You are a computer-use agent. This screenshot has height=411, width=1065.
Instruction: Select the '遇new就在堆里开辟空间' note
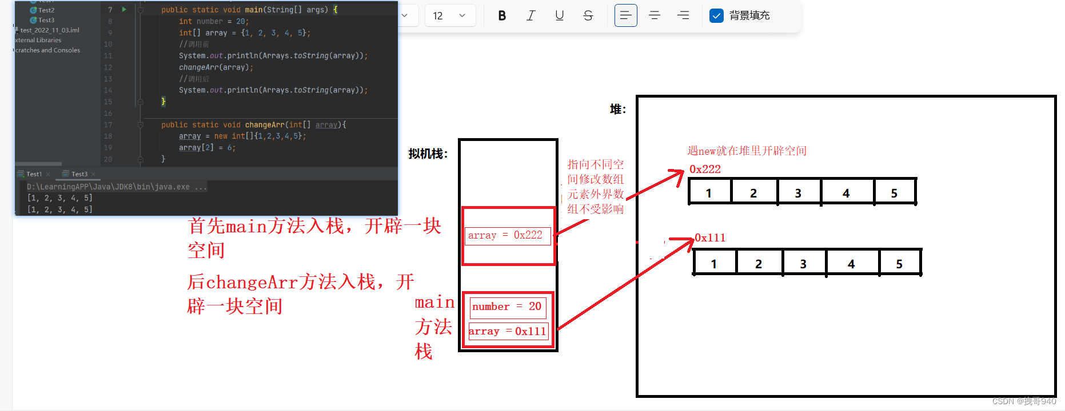point(747,151)
